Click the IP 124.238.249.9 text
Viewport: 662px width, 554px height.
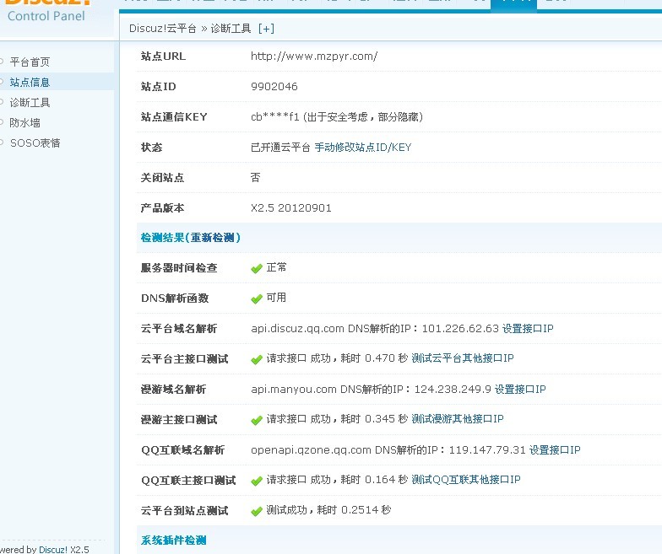[x=453, y=389]
